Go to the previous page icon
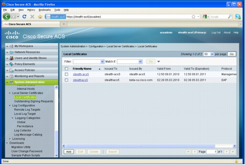245x165 pixels. (x=195, y=152)
